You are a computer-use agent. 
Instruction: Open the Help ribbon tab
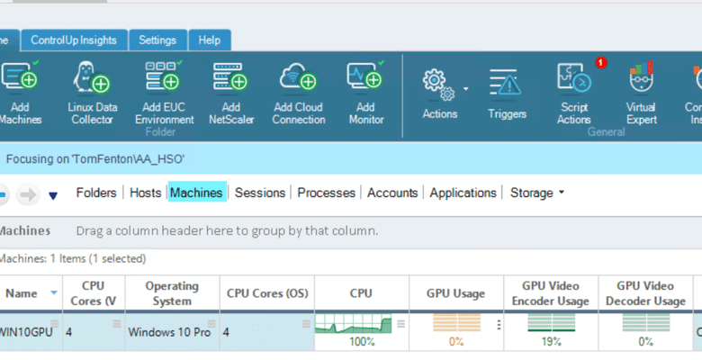210,40
